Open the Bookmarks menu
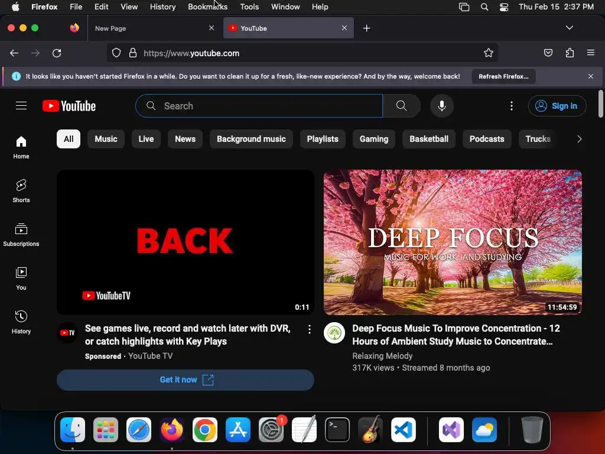 point(207,7)
